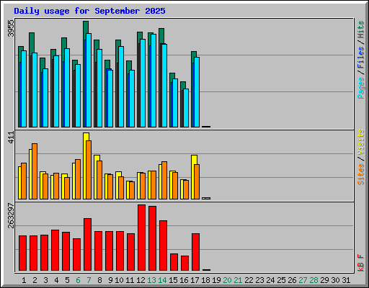The width and height of the screenshot is (369, 288).
Task: Click day 31 on the x-axis
Action: (346, 280)
